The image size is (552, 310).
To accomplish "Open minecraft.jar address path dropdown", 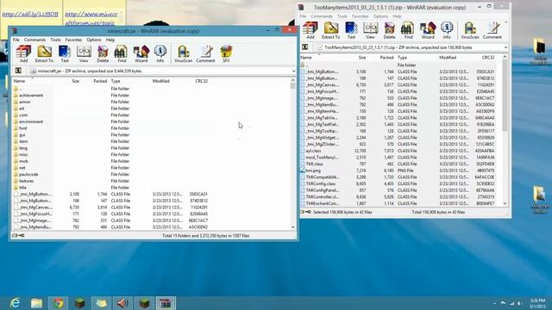I will 293,71.
